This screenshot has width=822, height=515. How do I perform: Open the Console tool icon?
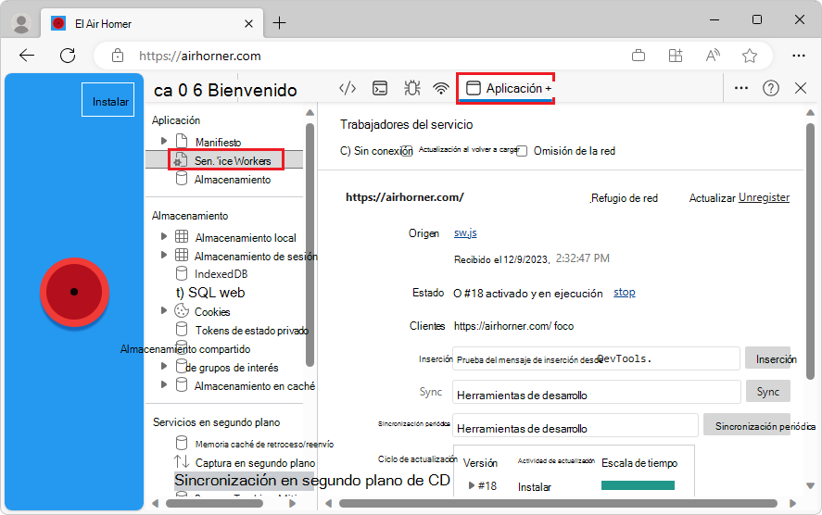click(380, 88)
